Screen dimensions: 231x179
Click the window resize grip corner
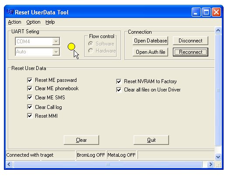pyautogui.click(x=219, y=165)
